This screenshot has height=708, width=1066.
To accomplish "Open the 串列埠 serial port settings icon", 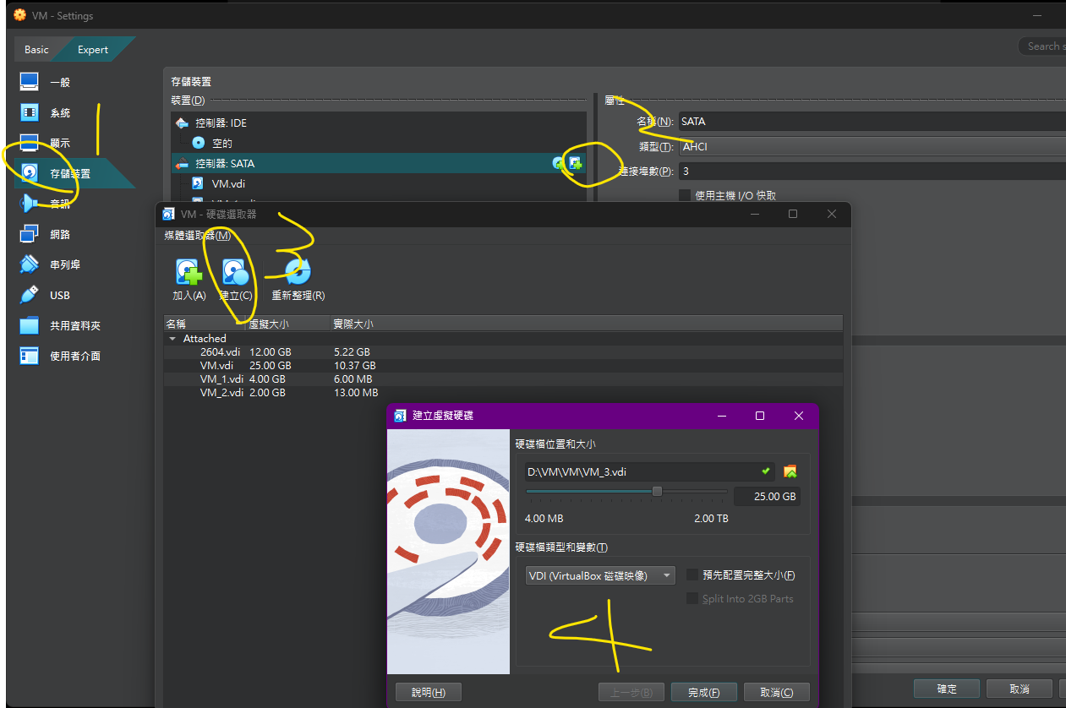I will click(x=30, y=264).
